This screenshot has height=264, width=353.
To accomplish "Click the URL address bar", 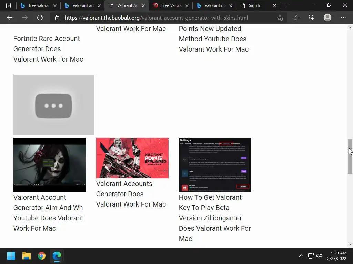I will (x=156, y=18).
